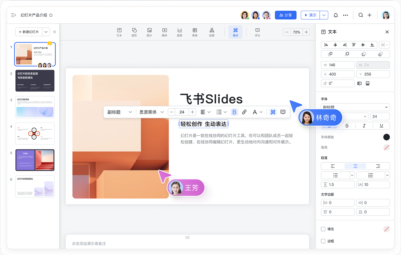Open the new slide dropdown arrow

46,32
